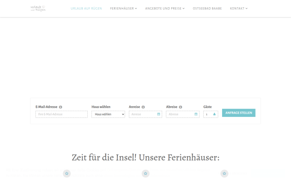This screenshot has width=291, height=182.
Task: Focus the E-Mail-Adresse input field
Action: [x=62, y=114]
